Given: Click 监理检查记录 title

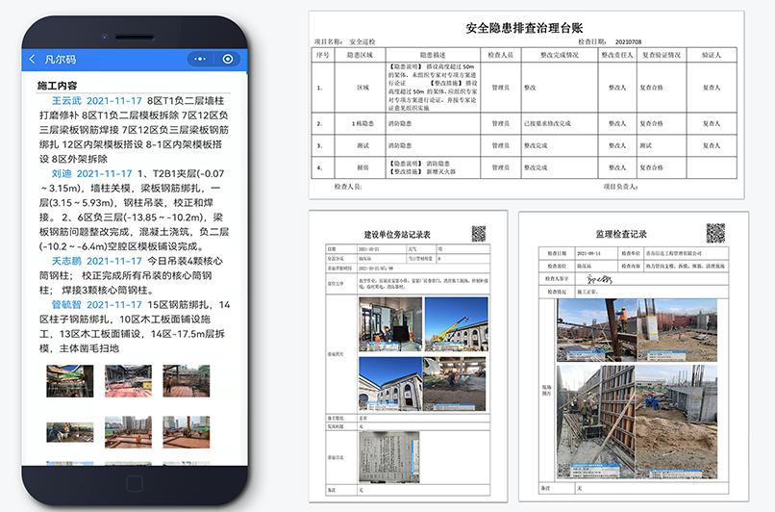Looking at the screenshot, I should [621, 234].
